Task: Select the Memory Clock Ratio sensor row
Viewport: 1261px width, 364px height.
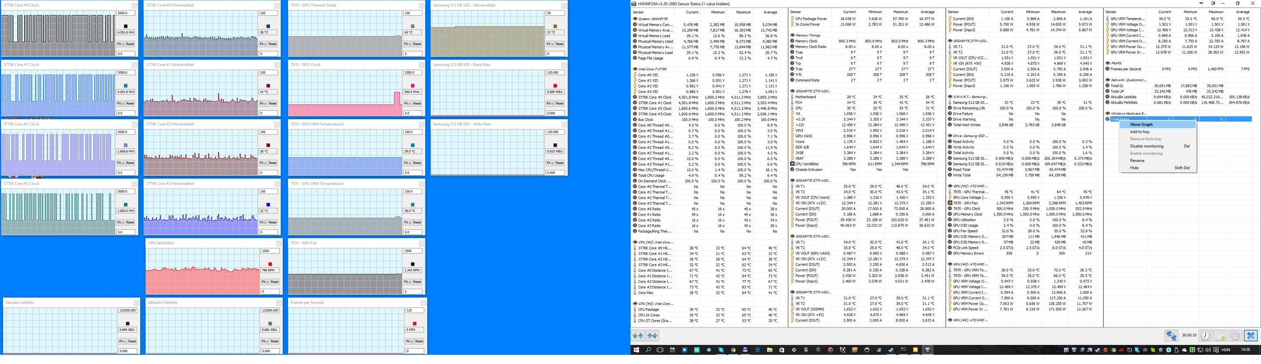Action: (864, 47)
